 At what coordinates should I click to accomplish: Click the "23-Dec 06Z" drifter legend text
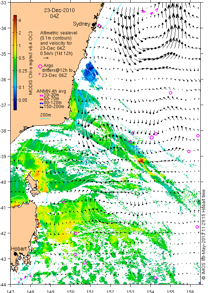[54, 75]
